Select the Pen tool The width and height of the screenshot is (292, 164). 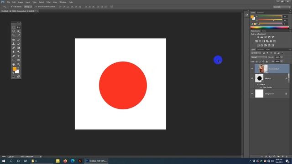13,56
